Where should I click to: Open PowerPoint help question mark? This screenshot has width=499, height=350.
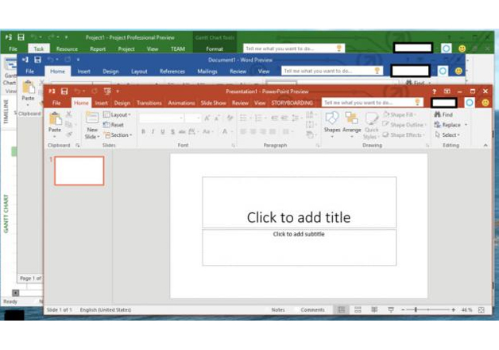click(x=434, y=91)
